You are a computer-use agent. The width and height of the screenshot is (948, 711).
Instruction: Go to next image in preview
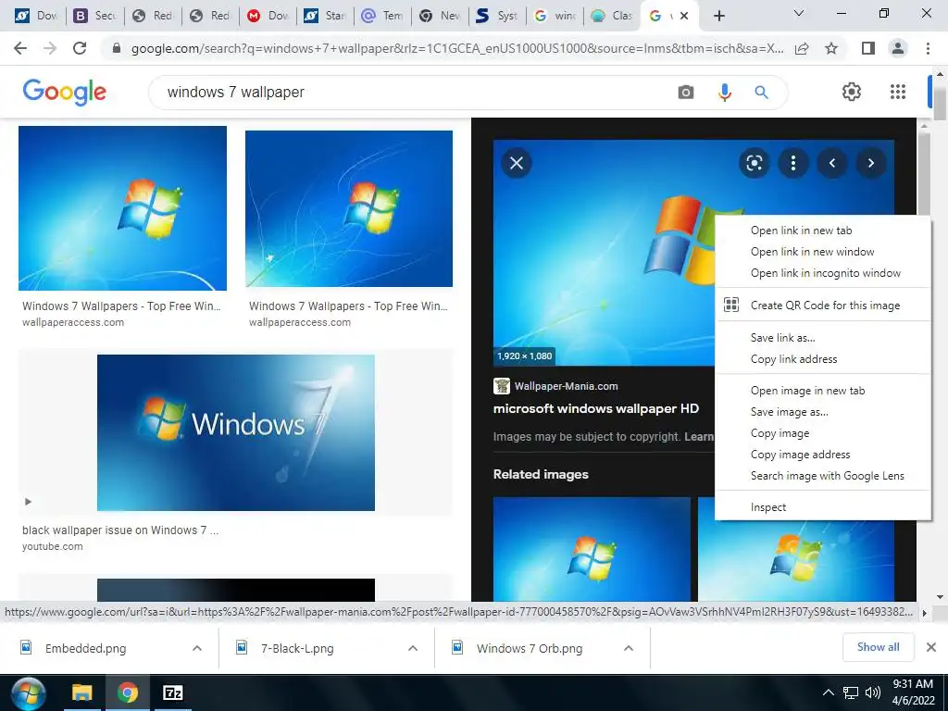(870, 163)
